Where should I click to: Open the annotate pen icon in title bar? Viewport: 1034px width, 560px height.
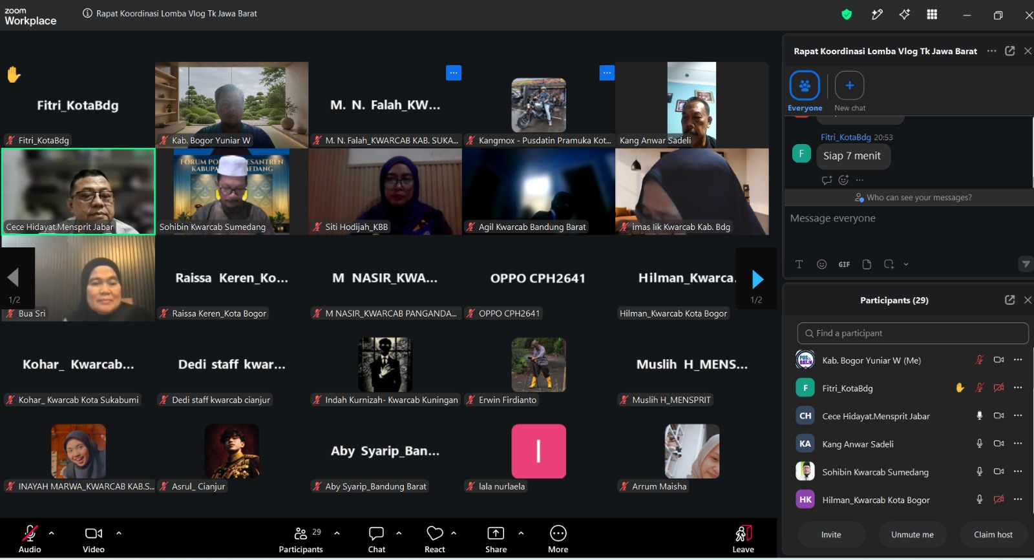[x=877, y=14]
